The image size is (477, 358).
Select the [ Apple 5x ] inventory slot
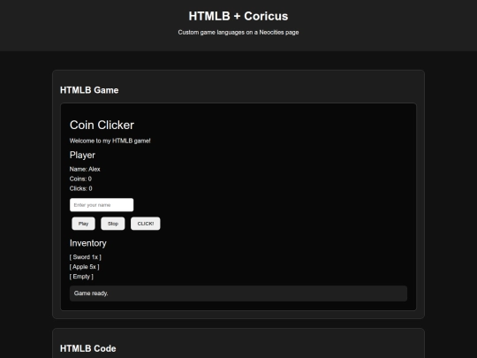coord(84,267)
